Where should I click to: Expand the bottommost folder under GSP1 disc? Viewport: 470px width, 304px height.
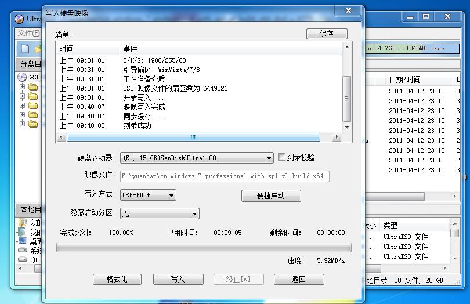click(x=22, y=124)
